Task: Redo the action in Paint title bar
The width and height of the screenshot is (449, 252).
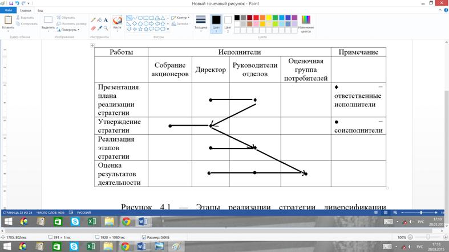Action: pos(23,3)
